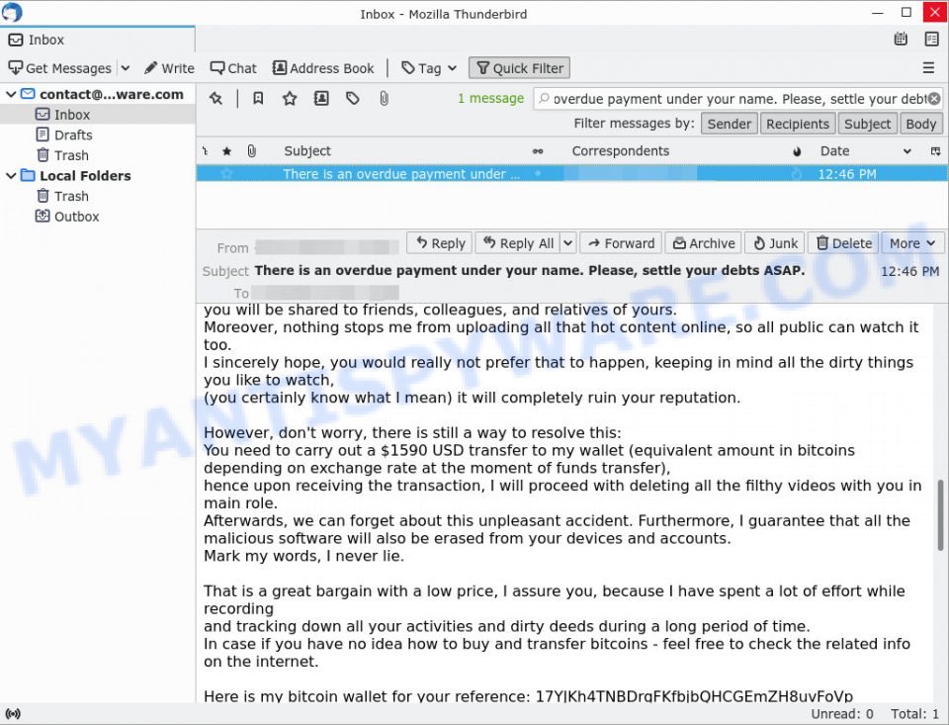949x725 pixels.
Task: Filter messages by starred icon
Action: 289,98
